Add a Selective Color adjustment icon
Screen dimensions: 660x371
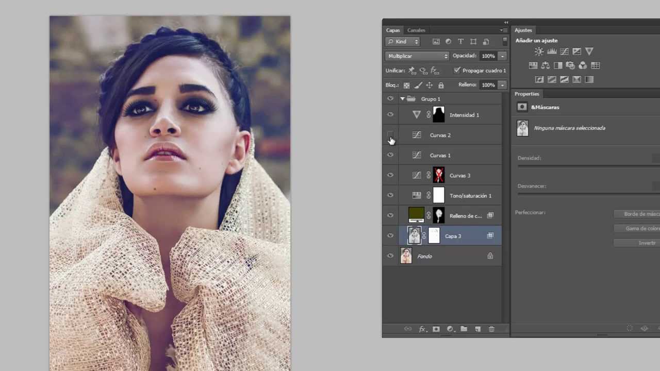[576, 79]
